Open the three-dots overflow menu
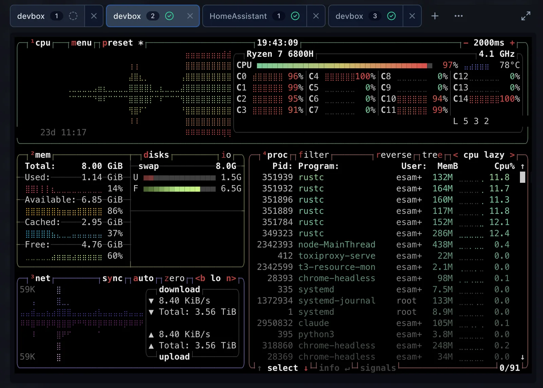Viewport: 543px width, 388px height. 458,16
